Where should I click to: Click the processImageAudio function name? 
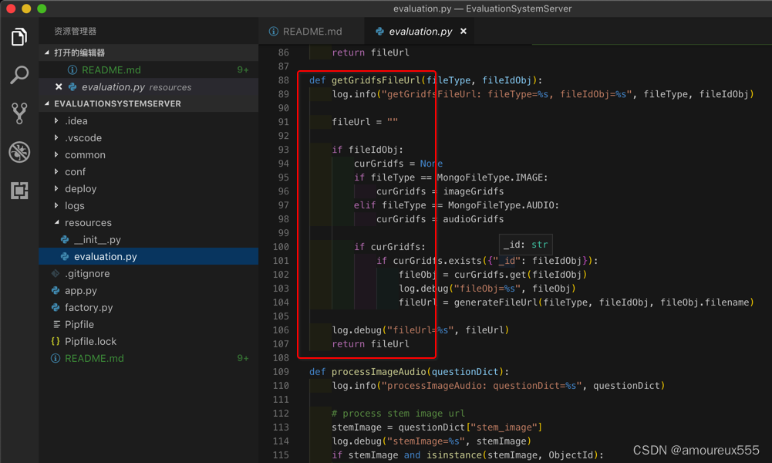click(379, 372)
